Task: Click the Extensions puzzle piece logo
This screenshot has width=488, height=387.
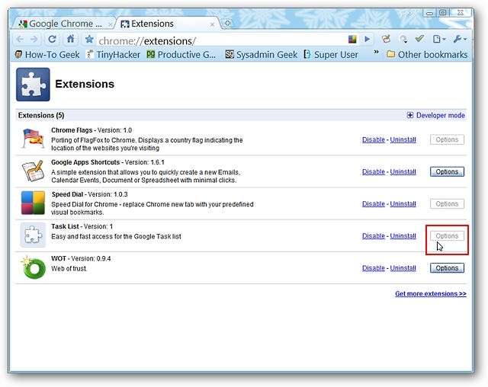Action: pyautogui.click(x=33, y=85)
